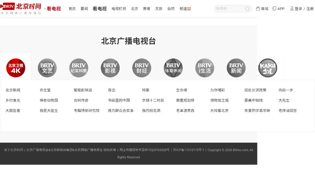Click the 网上传播视听节目许可证0103028号 footer text
Image resolution: width=315 pixels, height=177 pixels.
(145, 150)
